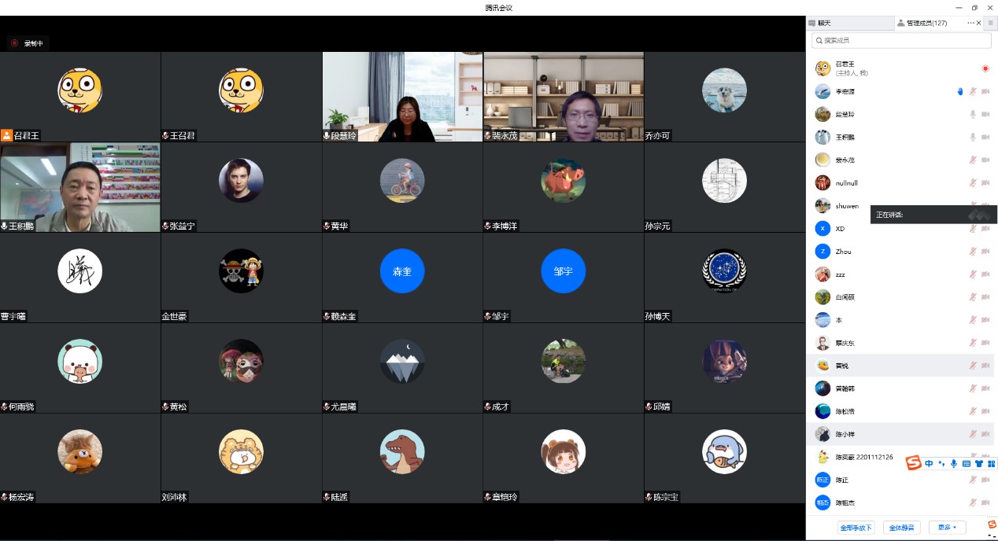Click the raised hand icon beside 李宏源

(959, 91)
